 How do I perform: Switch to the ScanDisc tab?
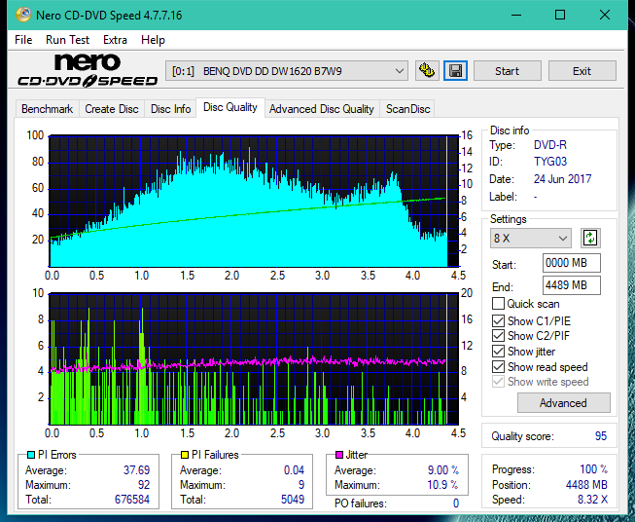pyautogui.click(x=407, y=109)
